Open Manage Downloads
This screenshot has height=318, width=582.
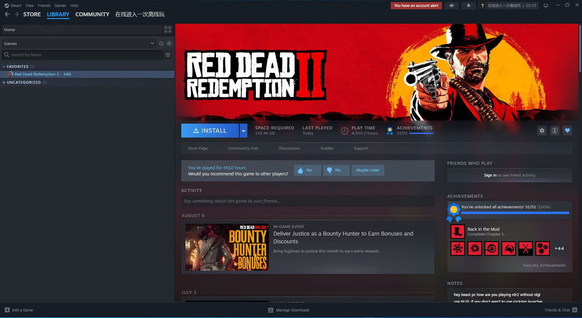pyautogui.click(x=289, y=310)
